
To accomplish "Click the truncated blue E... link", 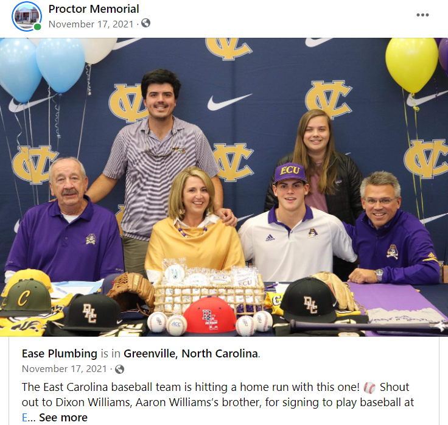I will point(28,418).
